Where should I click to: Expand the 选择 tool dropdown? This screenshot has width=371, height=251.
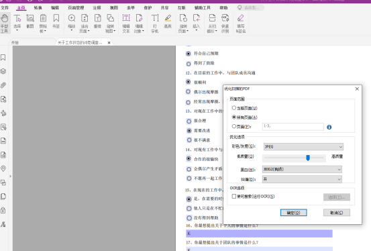[17, 30]
